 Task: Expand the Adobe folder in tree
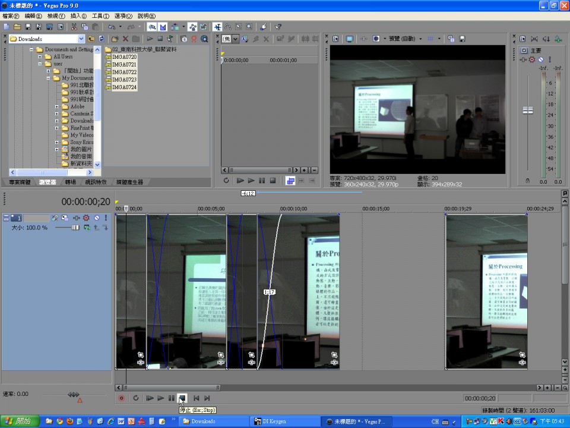click(58, 107)
